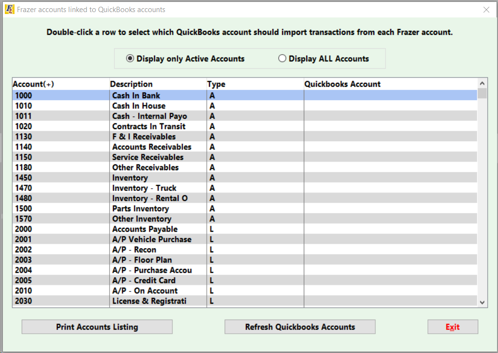Select account number 2003
Viewport: 498px width, 353px height.
coord(24,260)
